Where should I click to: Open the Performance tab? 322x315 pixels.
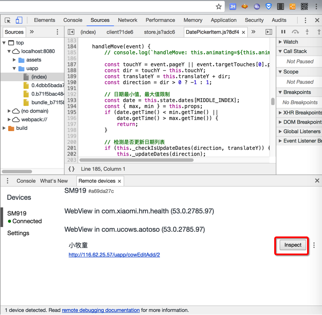pos(160,20)
